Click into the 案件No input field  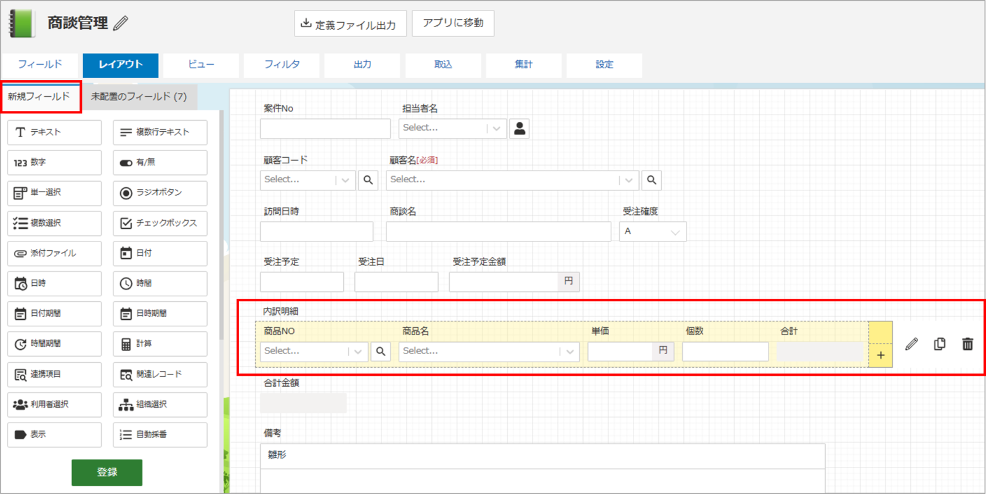325,128
